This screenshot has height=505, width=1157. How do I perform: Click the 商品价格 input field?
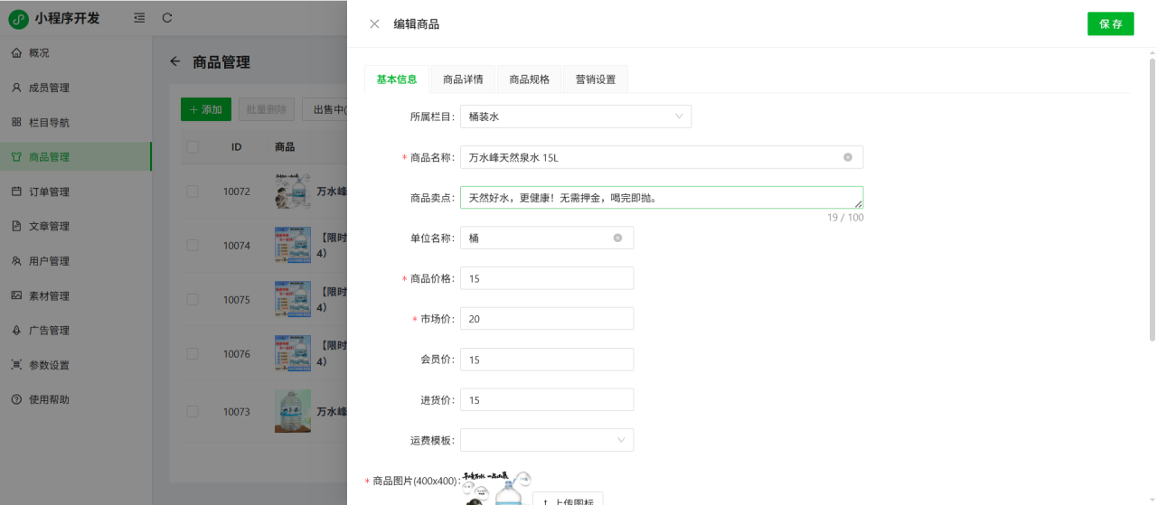[547, 278]
